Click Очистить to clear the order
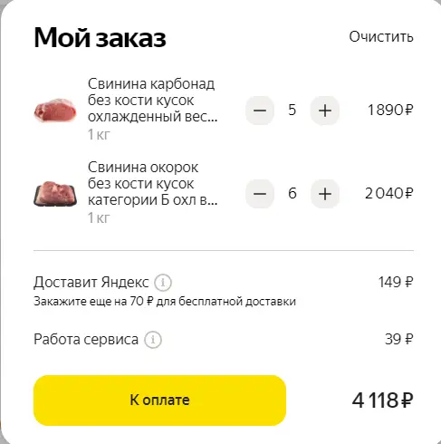This screenshot has height=444, width=441. (381, 37)
